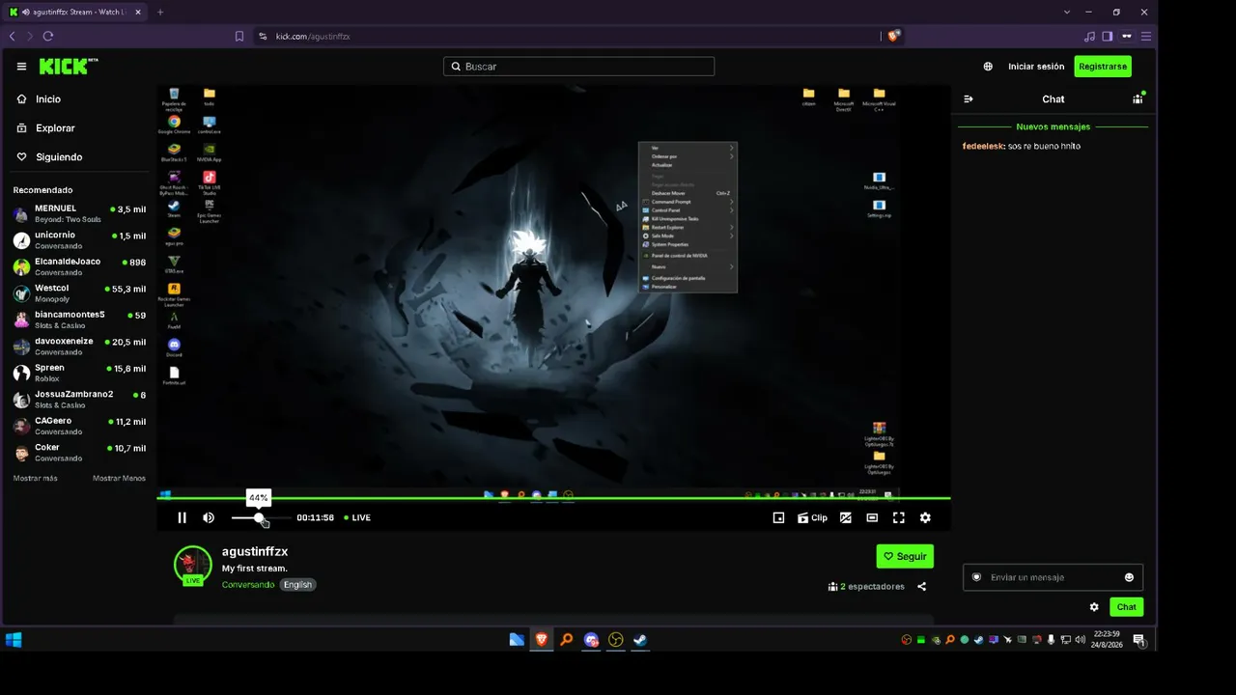Click the fedeelesk username in chat
Image resolution: width=1236 pixels, height=695 pixels.
click(x=983, y=146)
